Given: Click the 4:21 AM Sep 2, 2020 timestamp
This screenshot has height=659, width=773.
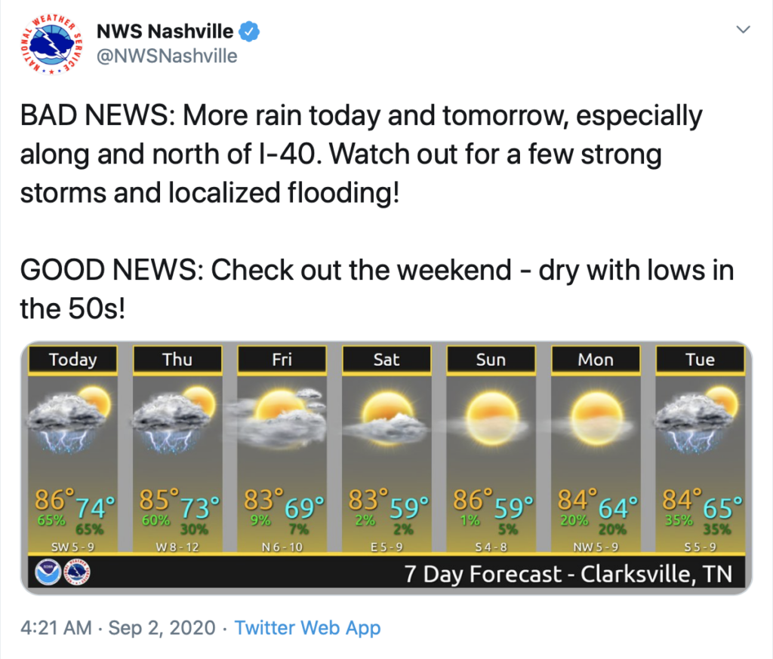Looking at the screenshot, I should point(118,628).
